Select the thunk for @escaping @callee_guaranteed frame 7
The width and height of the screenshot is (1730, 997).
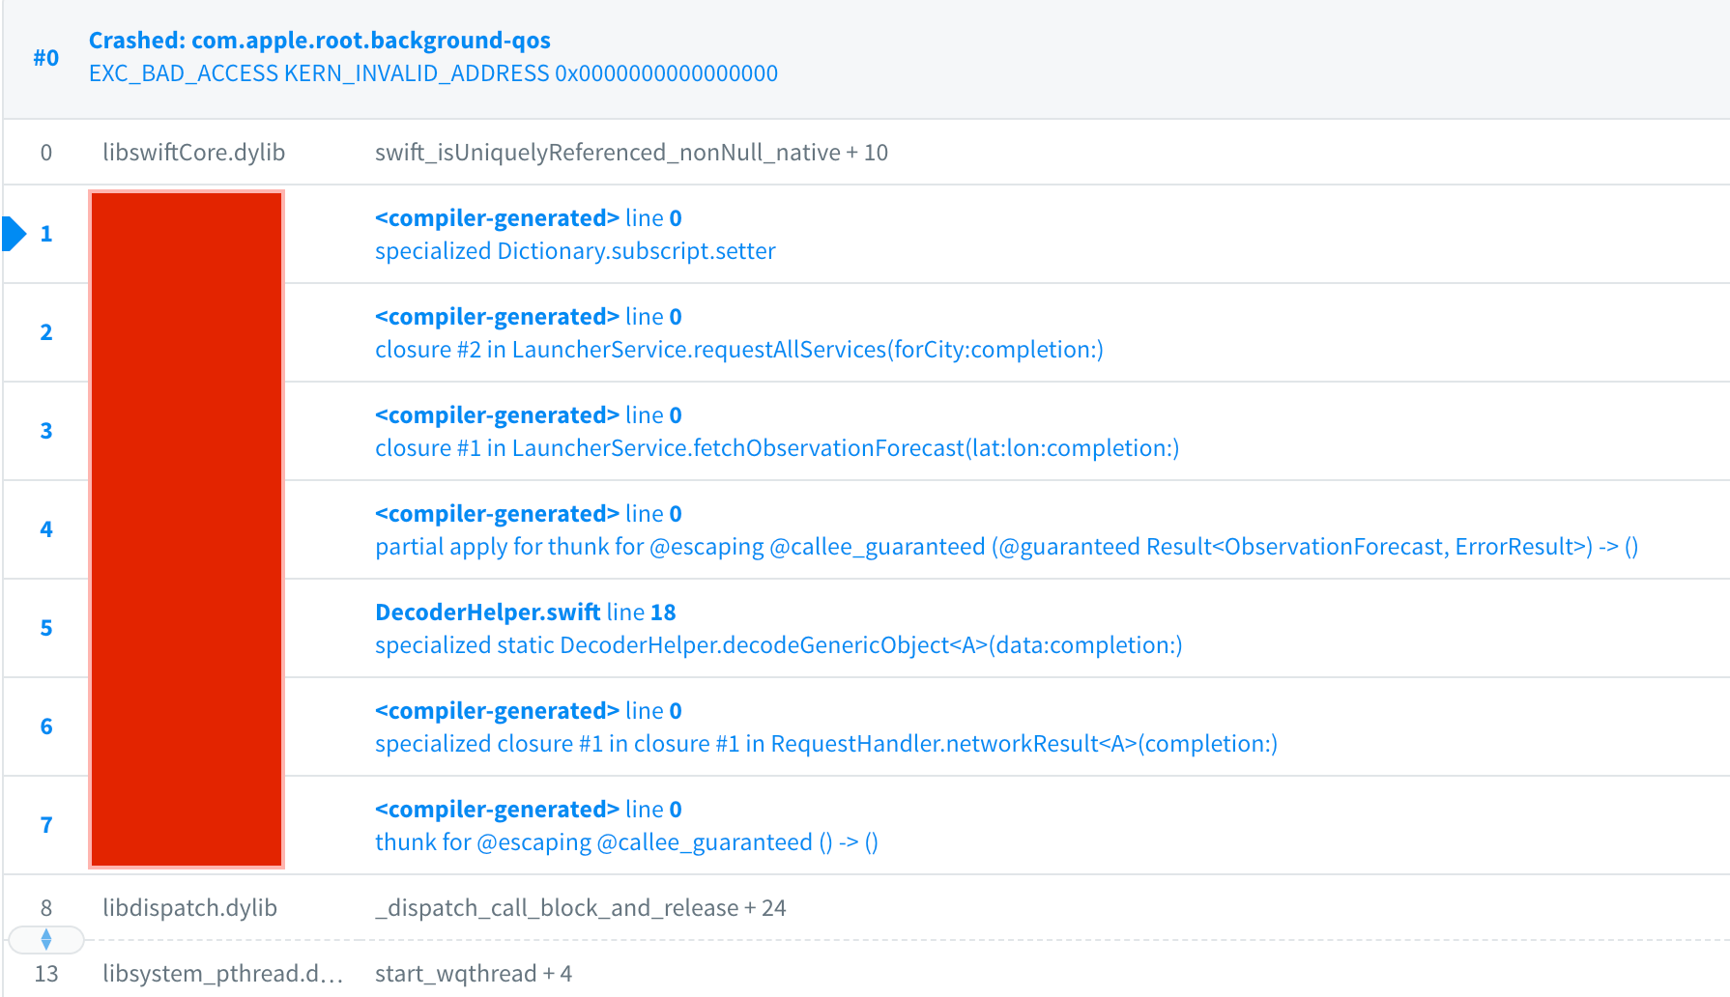pos(626,842)
